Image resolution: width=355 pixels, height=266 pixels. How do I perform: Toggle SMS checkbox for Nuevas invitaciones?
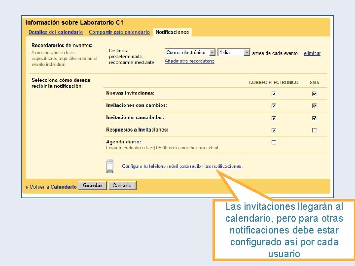pos(314,94)
